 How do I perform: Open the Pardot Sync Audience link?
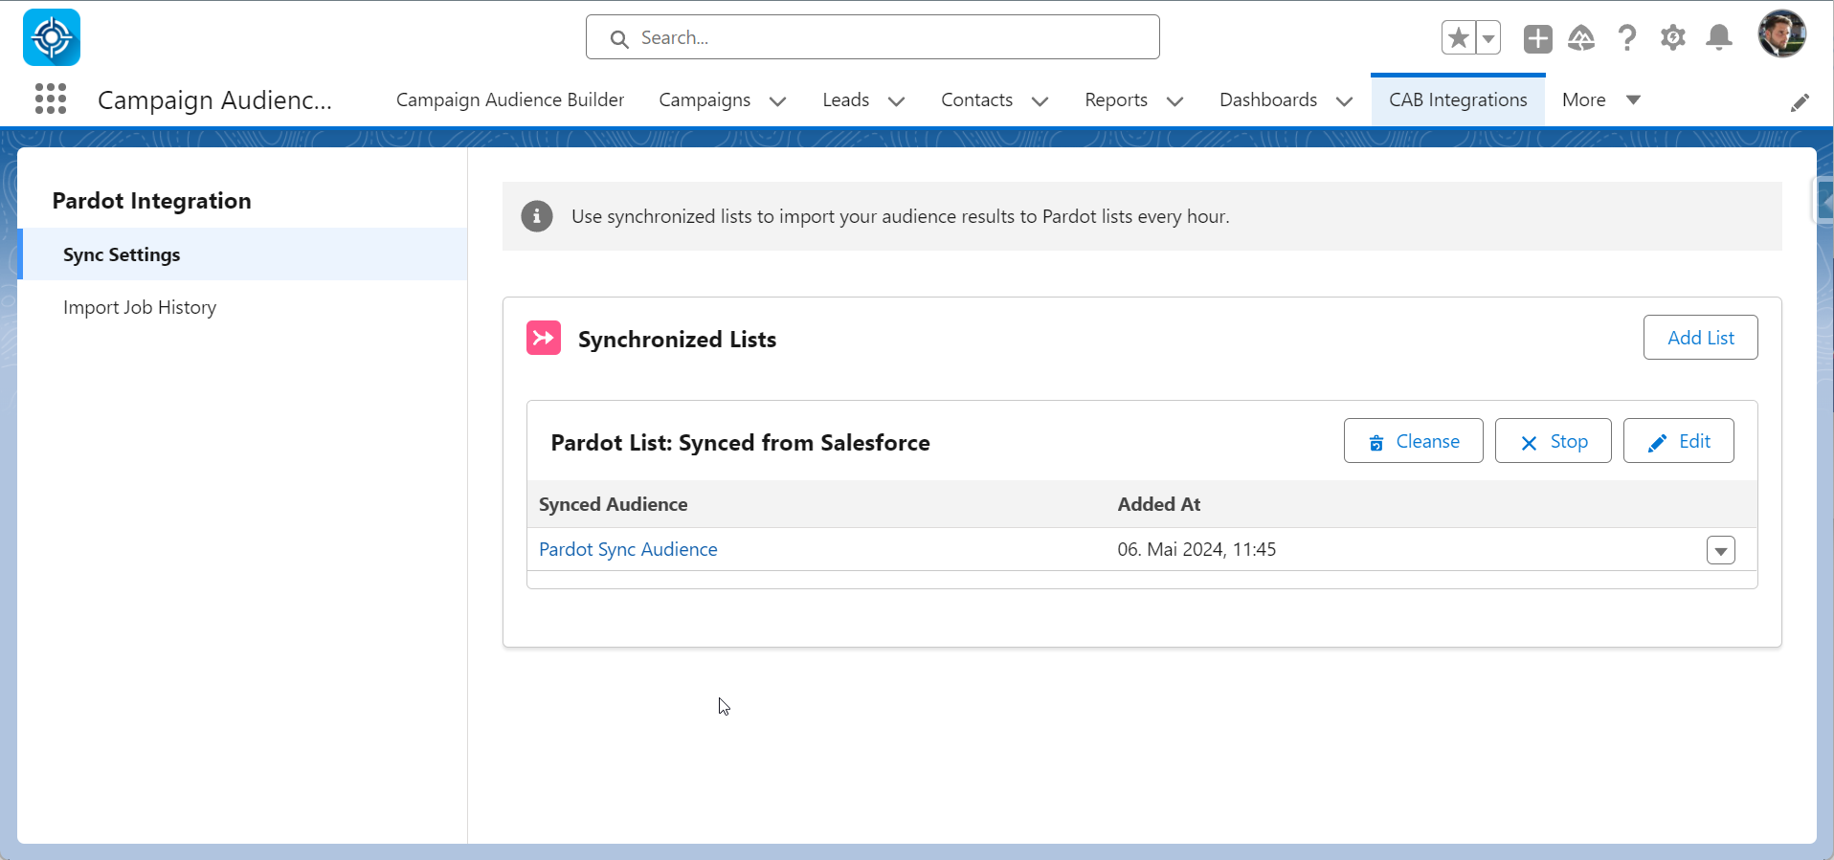point(628,549)
